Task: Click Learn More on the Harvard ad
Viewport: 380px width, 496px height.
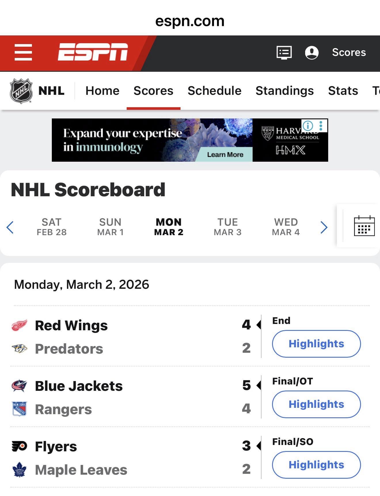Action: [225, 154]
